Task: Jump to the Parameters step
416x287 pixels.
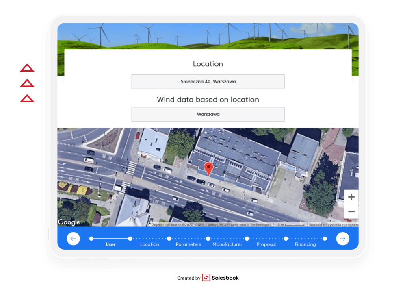Action: [188, 244]
